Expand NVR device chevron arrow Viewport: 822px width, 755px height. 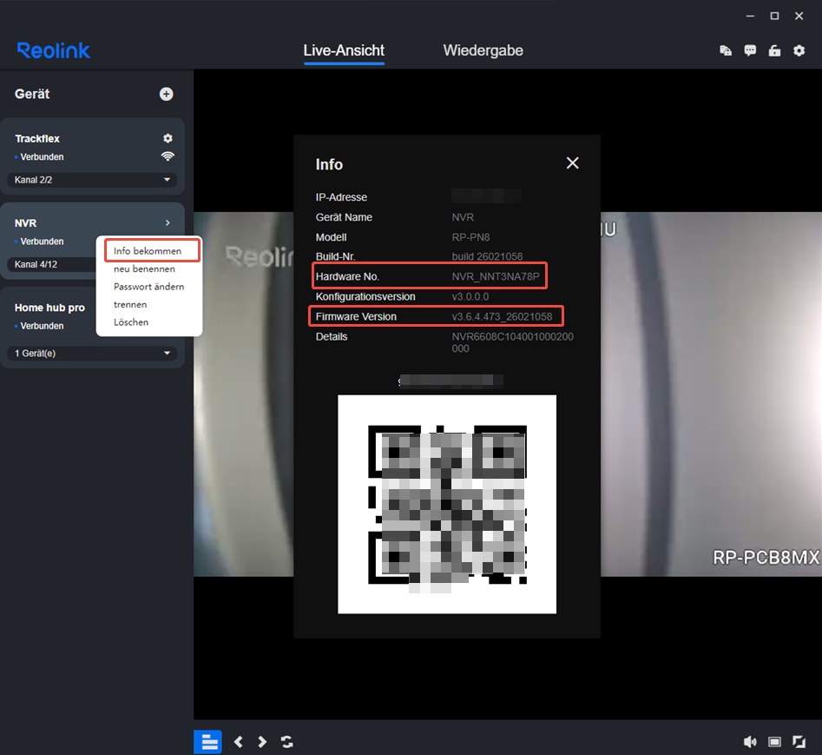click(x=168, y=223)
